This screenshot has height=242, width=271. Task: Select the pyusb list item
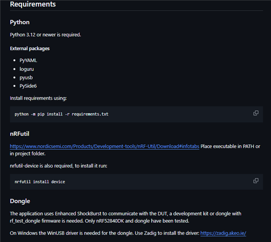tap(26, 78)
